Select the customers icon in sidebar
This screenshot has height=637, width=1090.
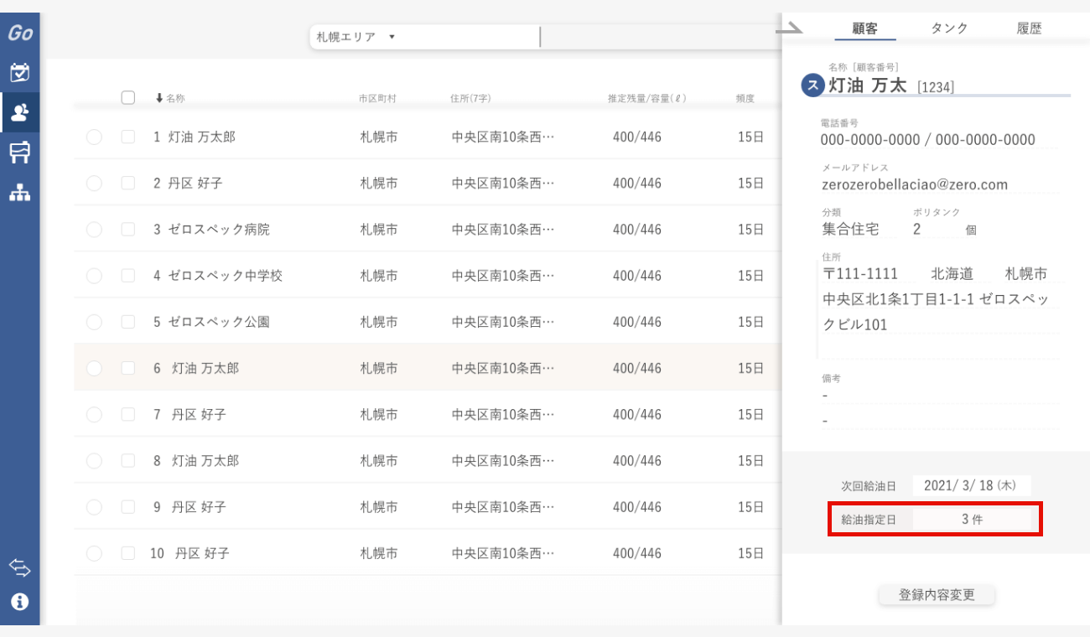click(20, 112)
